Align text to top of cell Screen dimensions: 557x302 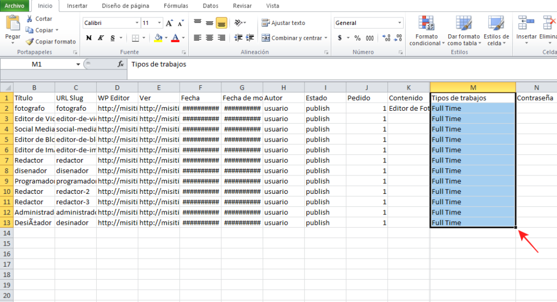point(197,23)
